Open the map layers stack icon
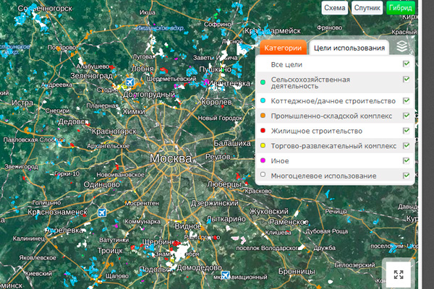The image size is (434, 289). point(402,46)
